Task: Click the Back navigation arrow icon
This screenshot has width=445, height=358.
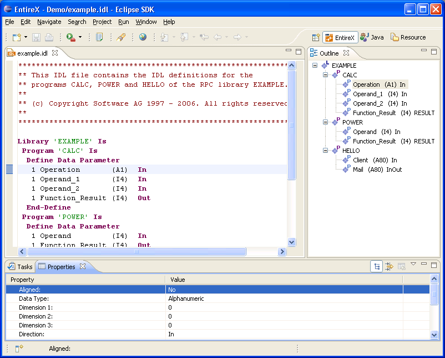Action: (218, 37)
